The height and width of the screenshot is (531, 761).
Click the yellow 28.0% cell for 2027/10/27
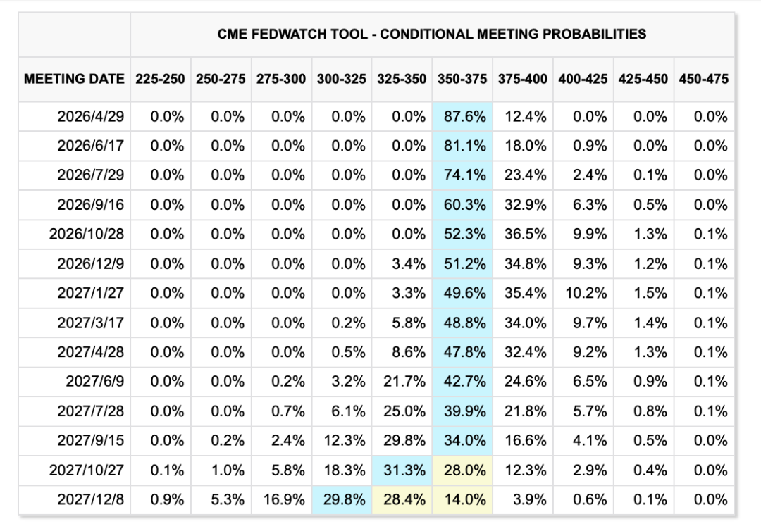click(464, 470)
